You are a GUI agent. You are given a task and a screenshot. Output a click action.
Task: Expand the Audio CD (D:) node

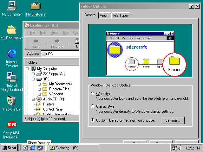33,99
